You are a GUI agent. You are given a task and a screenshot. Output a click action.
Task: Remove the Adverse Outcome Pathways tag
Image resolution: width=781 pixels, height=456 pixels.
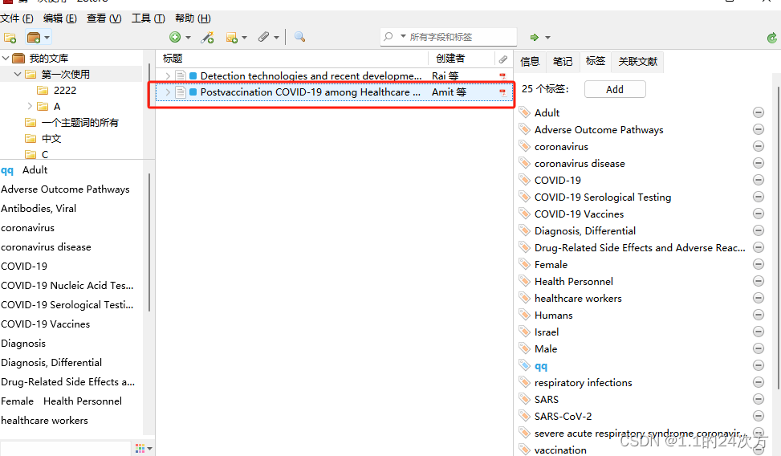coord(758,129)
